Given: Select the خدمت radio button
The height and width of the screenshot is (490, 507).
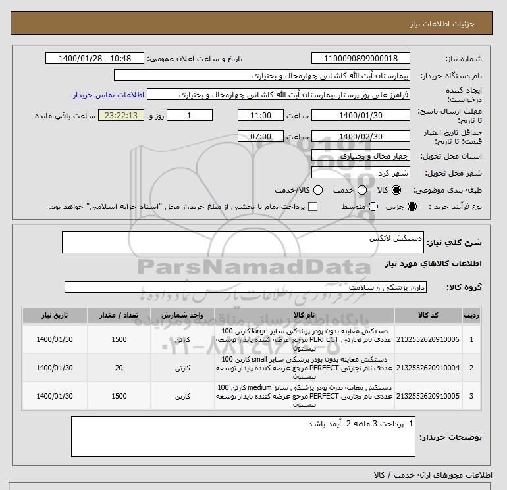Looking at the screenshot, I should (x=362, y=190).
